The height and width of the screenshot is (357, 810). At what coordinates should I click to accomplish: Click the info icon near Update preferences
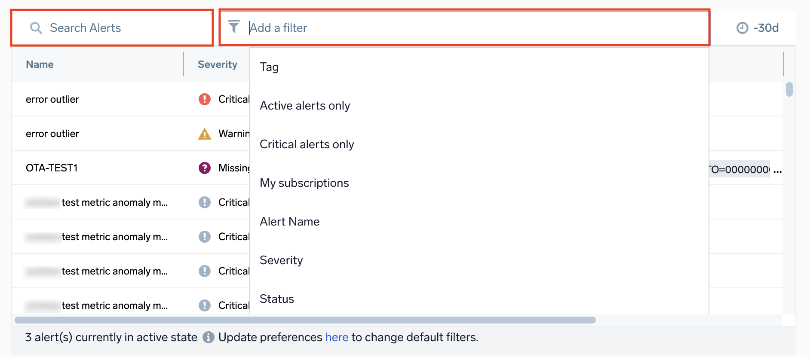[209, 337]
